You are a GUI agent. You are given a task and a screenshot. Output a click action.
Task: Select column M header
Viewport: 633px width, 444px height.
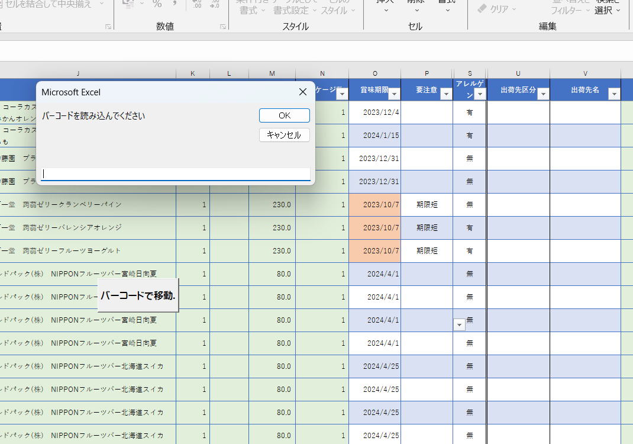click(x=272, y=73)
